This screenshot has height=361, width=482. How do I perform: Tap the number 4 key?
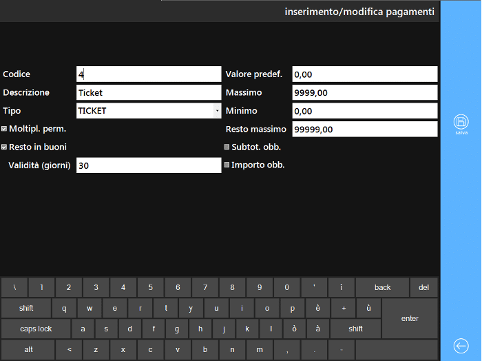(123, 287)
